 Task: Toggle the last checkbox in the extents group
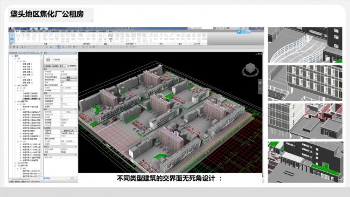[x=62, y=106]
